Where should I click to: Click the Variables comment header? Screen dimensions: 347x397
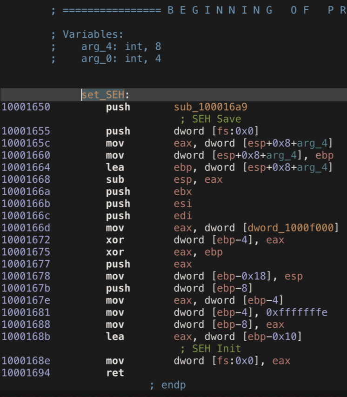pyautogui.click(x=87, y=34)
